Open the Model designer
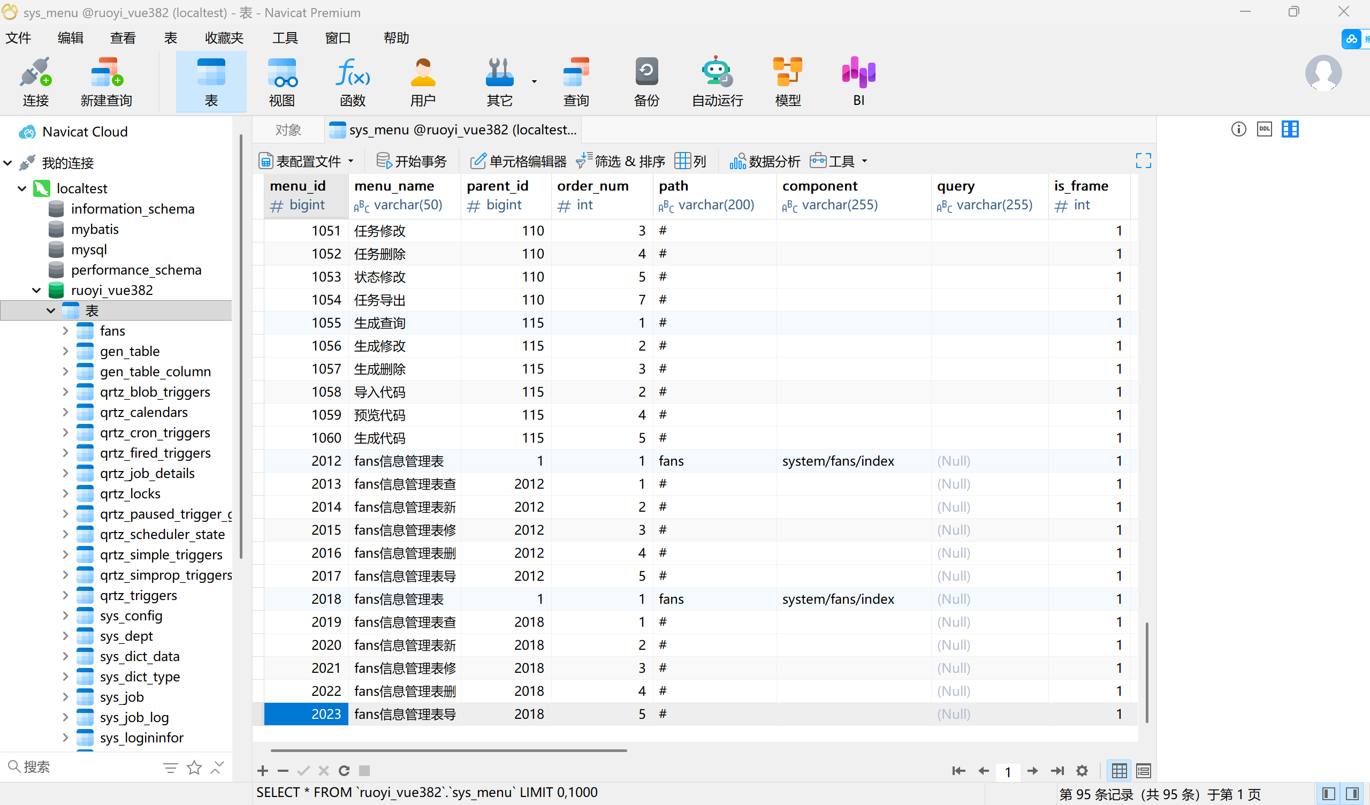 pyautogui.click(x=787, y=80)
